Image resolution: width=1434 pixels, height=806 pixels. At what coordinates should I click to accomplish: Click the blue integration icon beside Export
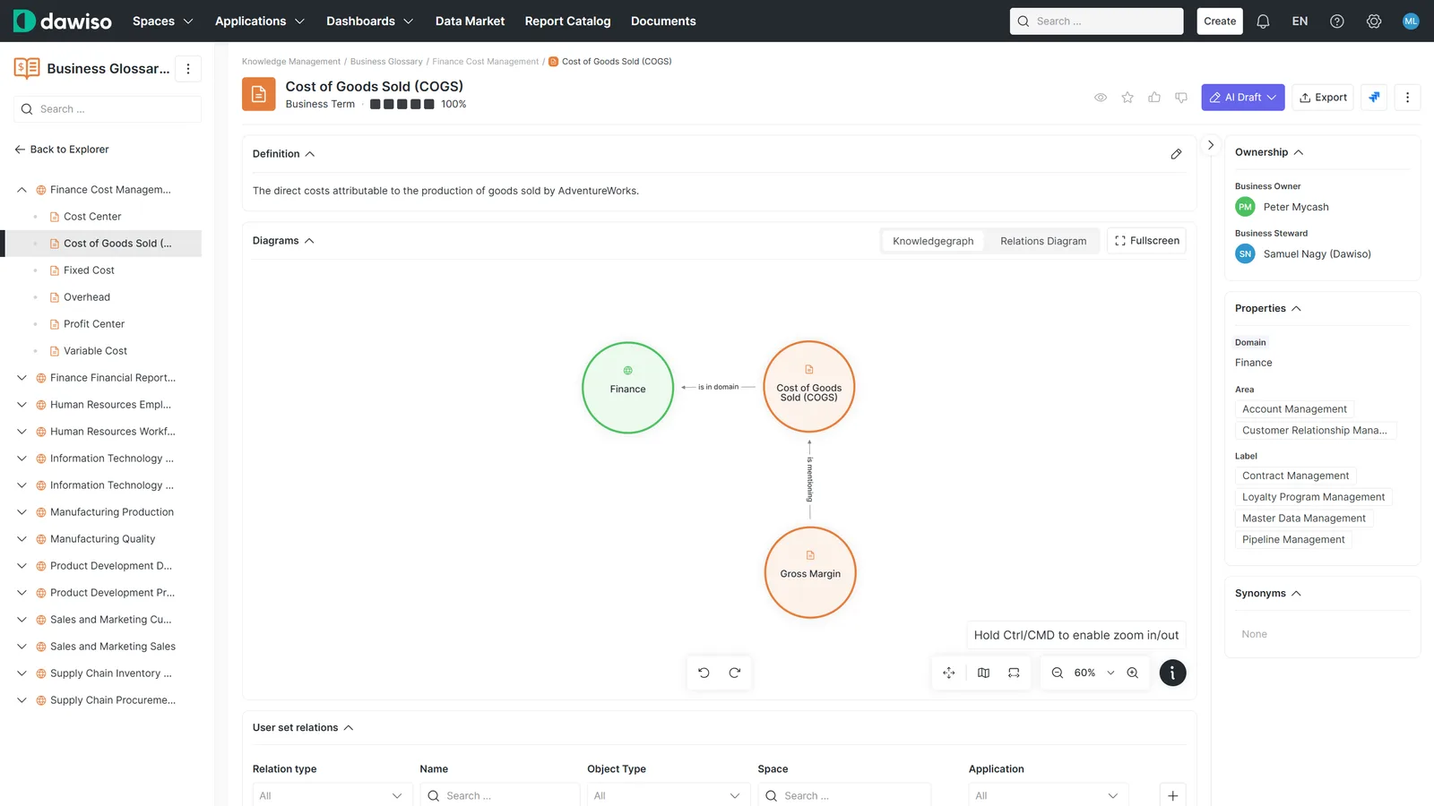coord(1374,98)
